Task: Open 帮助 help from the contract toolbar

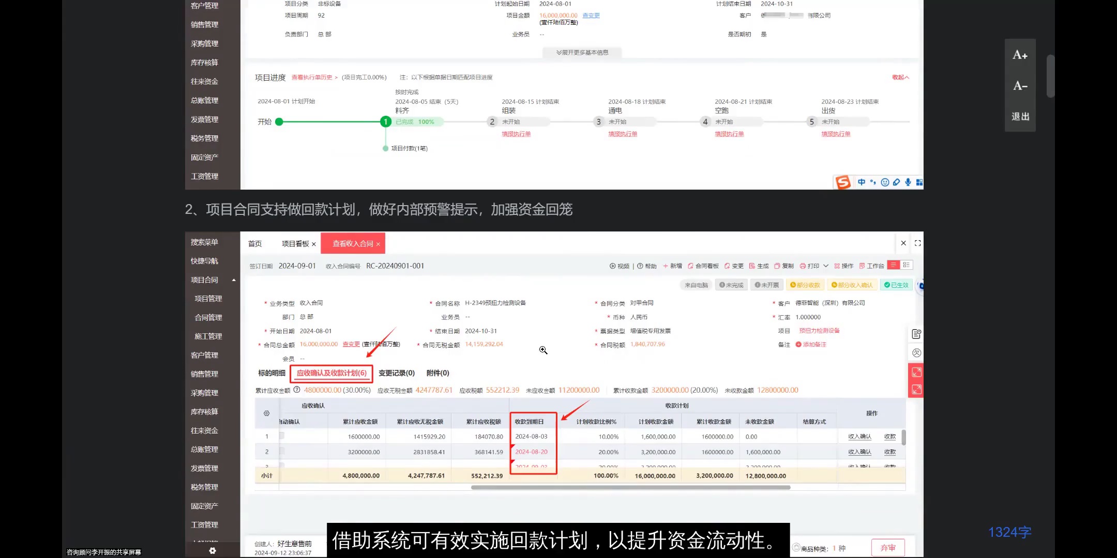Action: pyautogui.click(x=646, y=266)
